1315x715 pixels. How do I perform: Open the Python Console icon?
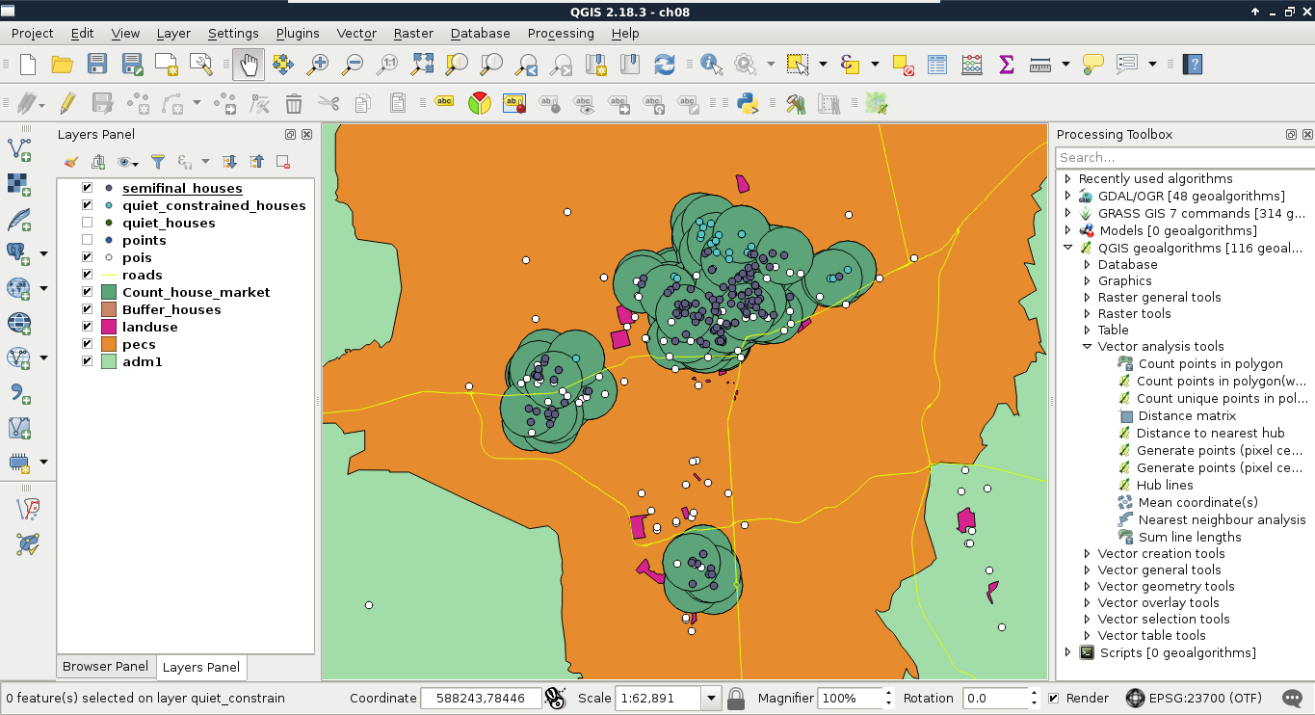point(746,103)
